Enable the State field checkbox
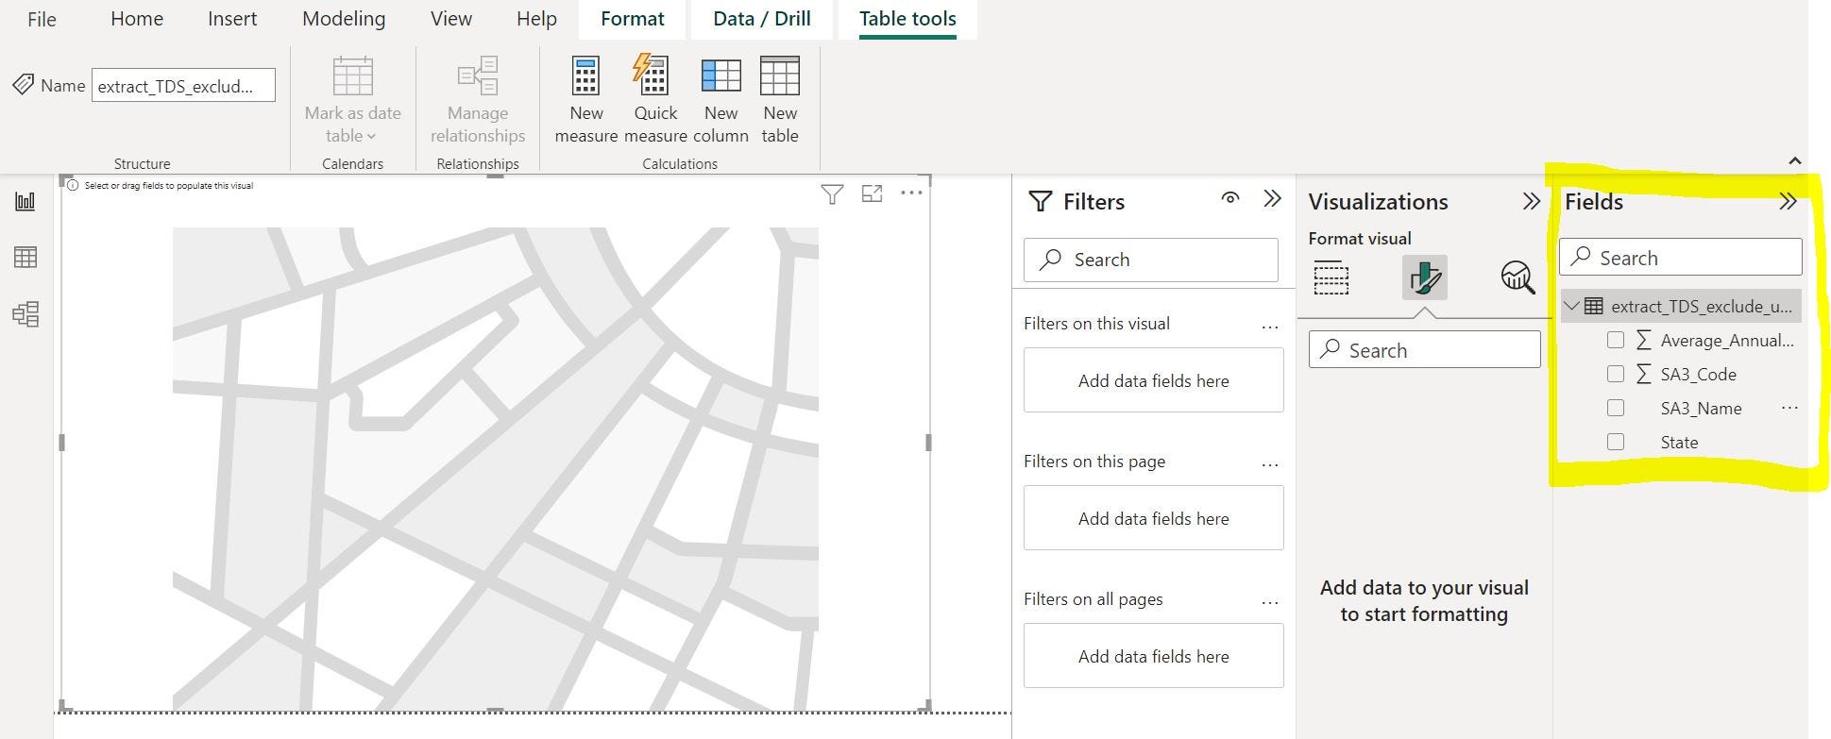 (x=1616, y=443)
